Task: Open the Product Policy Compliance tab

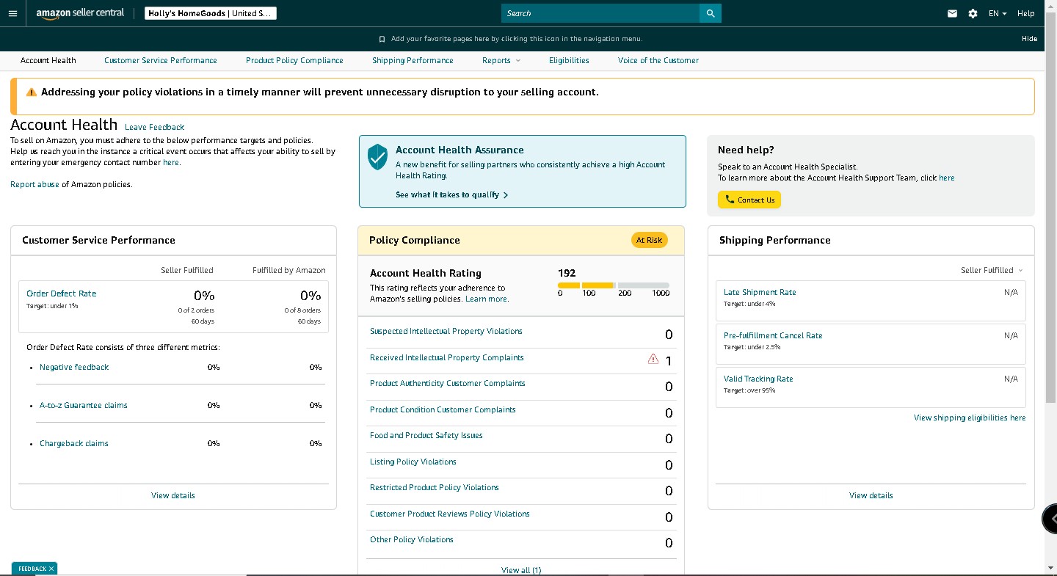Action: click(x=294, y=60)
